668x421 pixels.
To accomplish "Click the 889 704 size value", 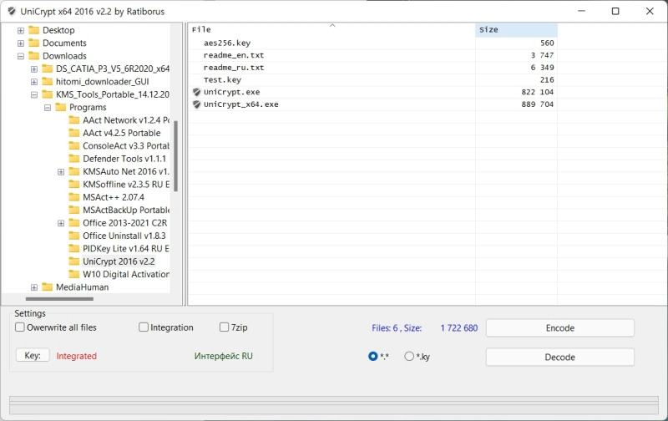I will coord(537,104).
